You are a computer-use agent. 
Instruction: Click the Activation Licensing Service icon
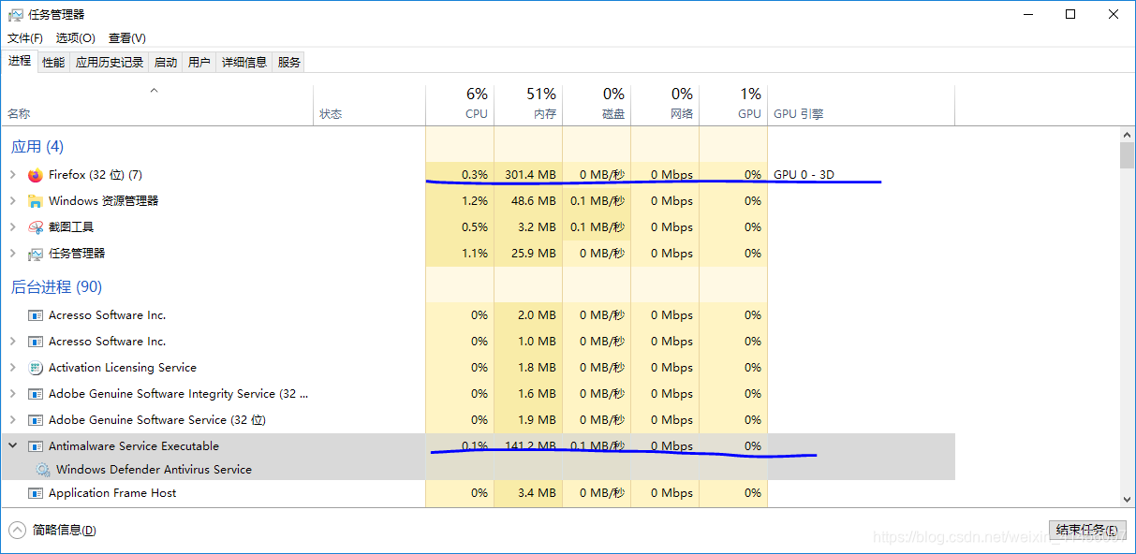pyautogui.click(x=36, y=368)
